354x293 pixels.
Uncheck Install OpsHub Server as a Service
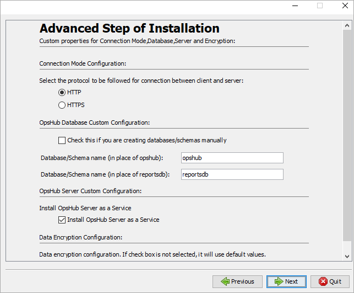point(62,220)
